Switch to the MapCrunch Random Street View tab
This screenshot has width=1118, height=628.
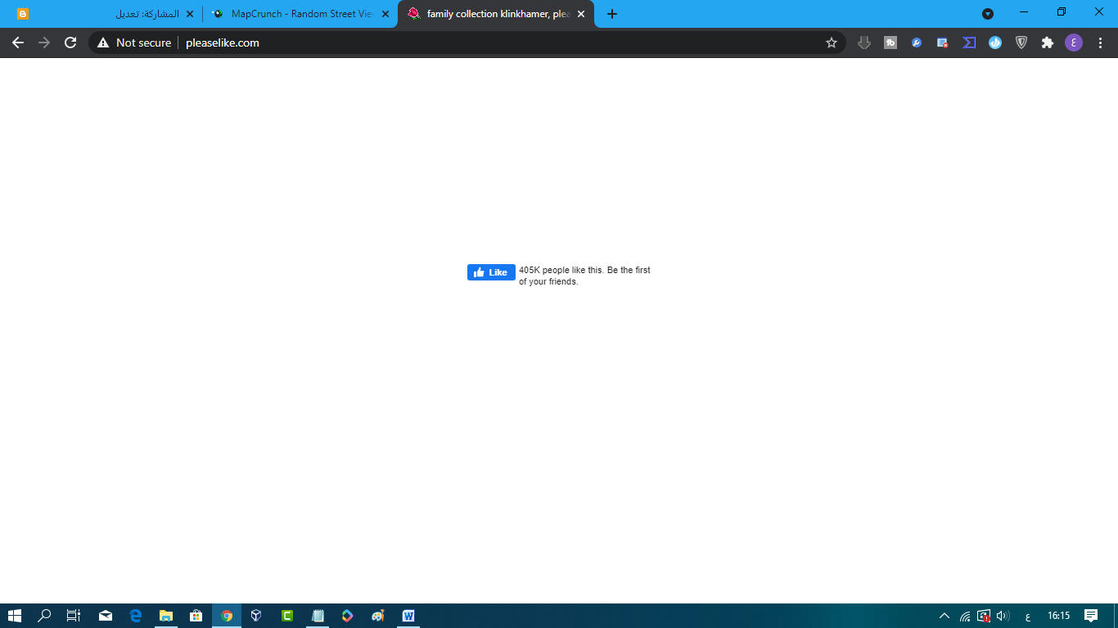(x=301, y=14)
